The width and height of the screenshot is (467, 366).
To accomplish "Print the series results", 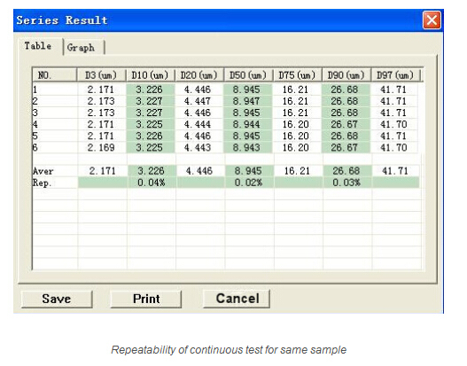I will pyautogui.click(x=146, y=299).
